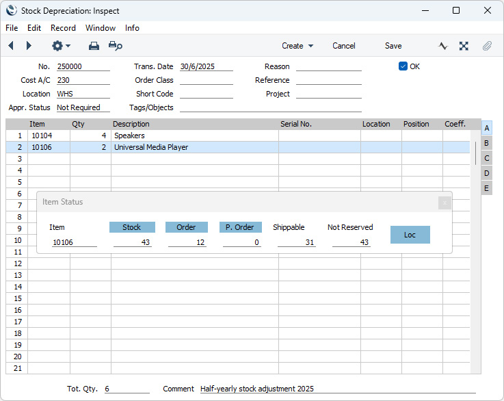Open the Create dropdown
Viewport: 504px width, 401px height.
[x=297, y=46]
